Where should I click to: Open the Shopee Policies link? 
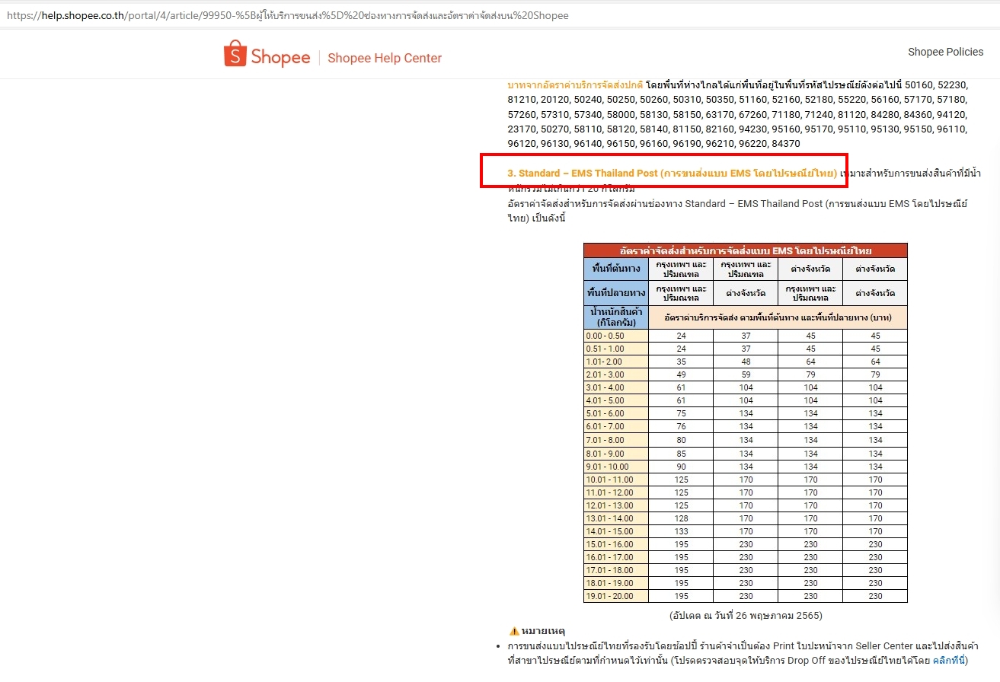(x=945, y=52)
